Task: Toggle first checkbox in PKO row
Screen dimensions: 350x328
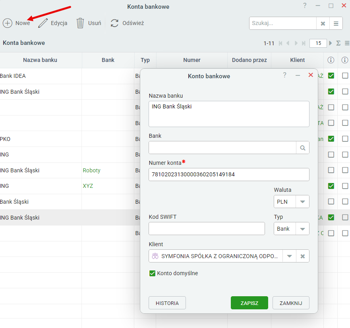Action: (331, 139)
